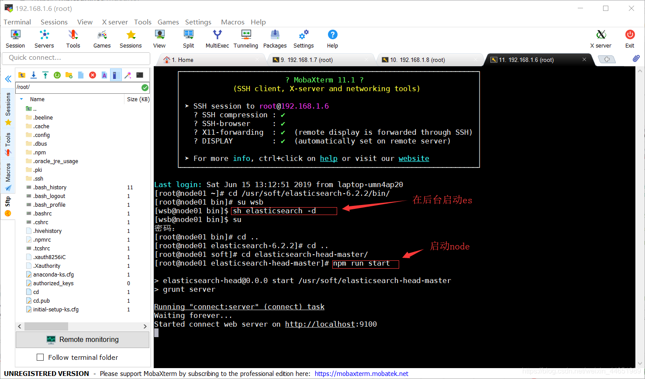The width and height of the screenshot is (645, 379).
Task: Open the Terminal menu
Action: pyautogui.click(x=17, y=22)
